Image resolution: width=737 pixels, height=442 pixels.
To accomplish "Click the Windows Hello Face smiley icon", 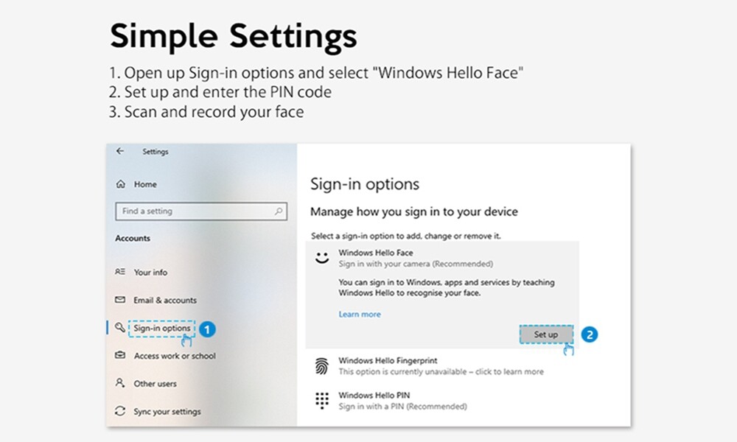I will pyautogui.click(x=321, y=258).
